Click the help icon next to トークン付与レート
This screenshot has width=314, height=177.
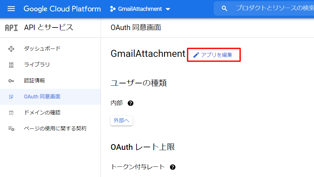pyautogui.click(x=173, y=167)
